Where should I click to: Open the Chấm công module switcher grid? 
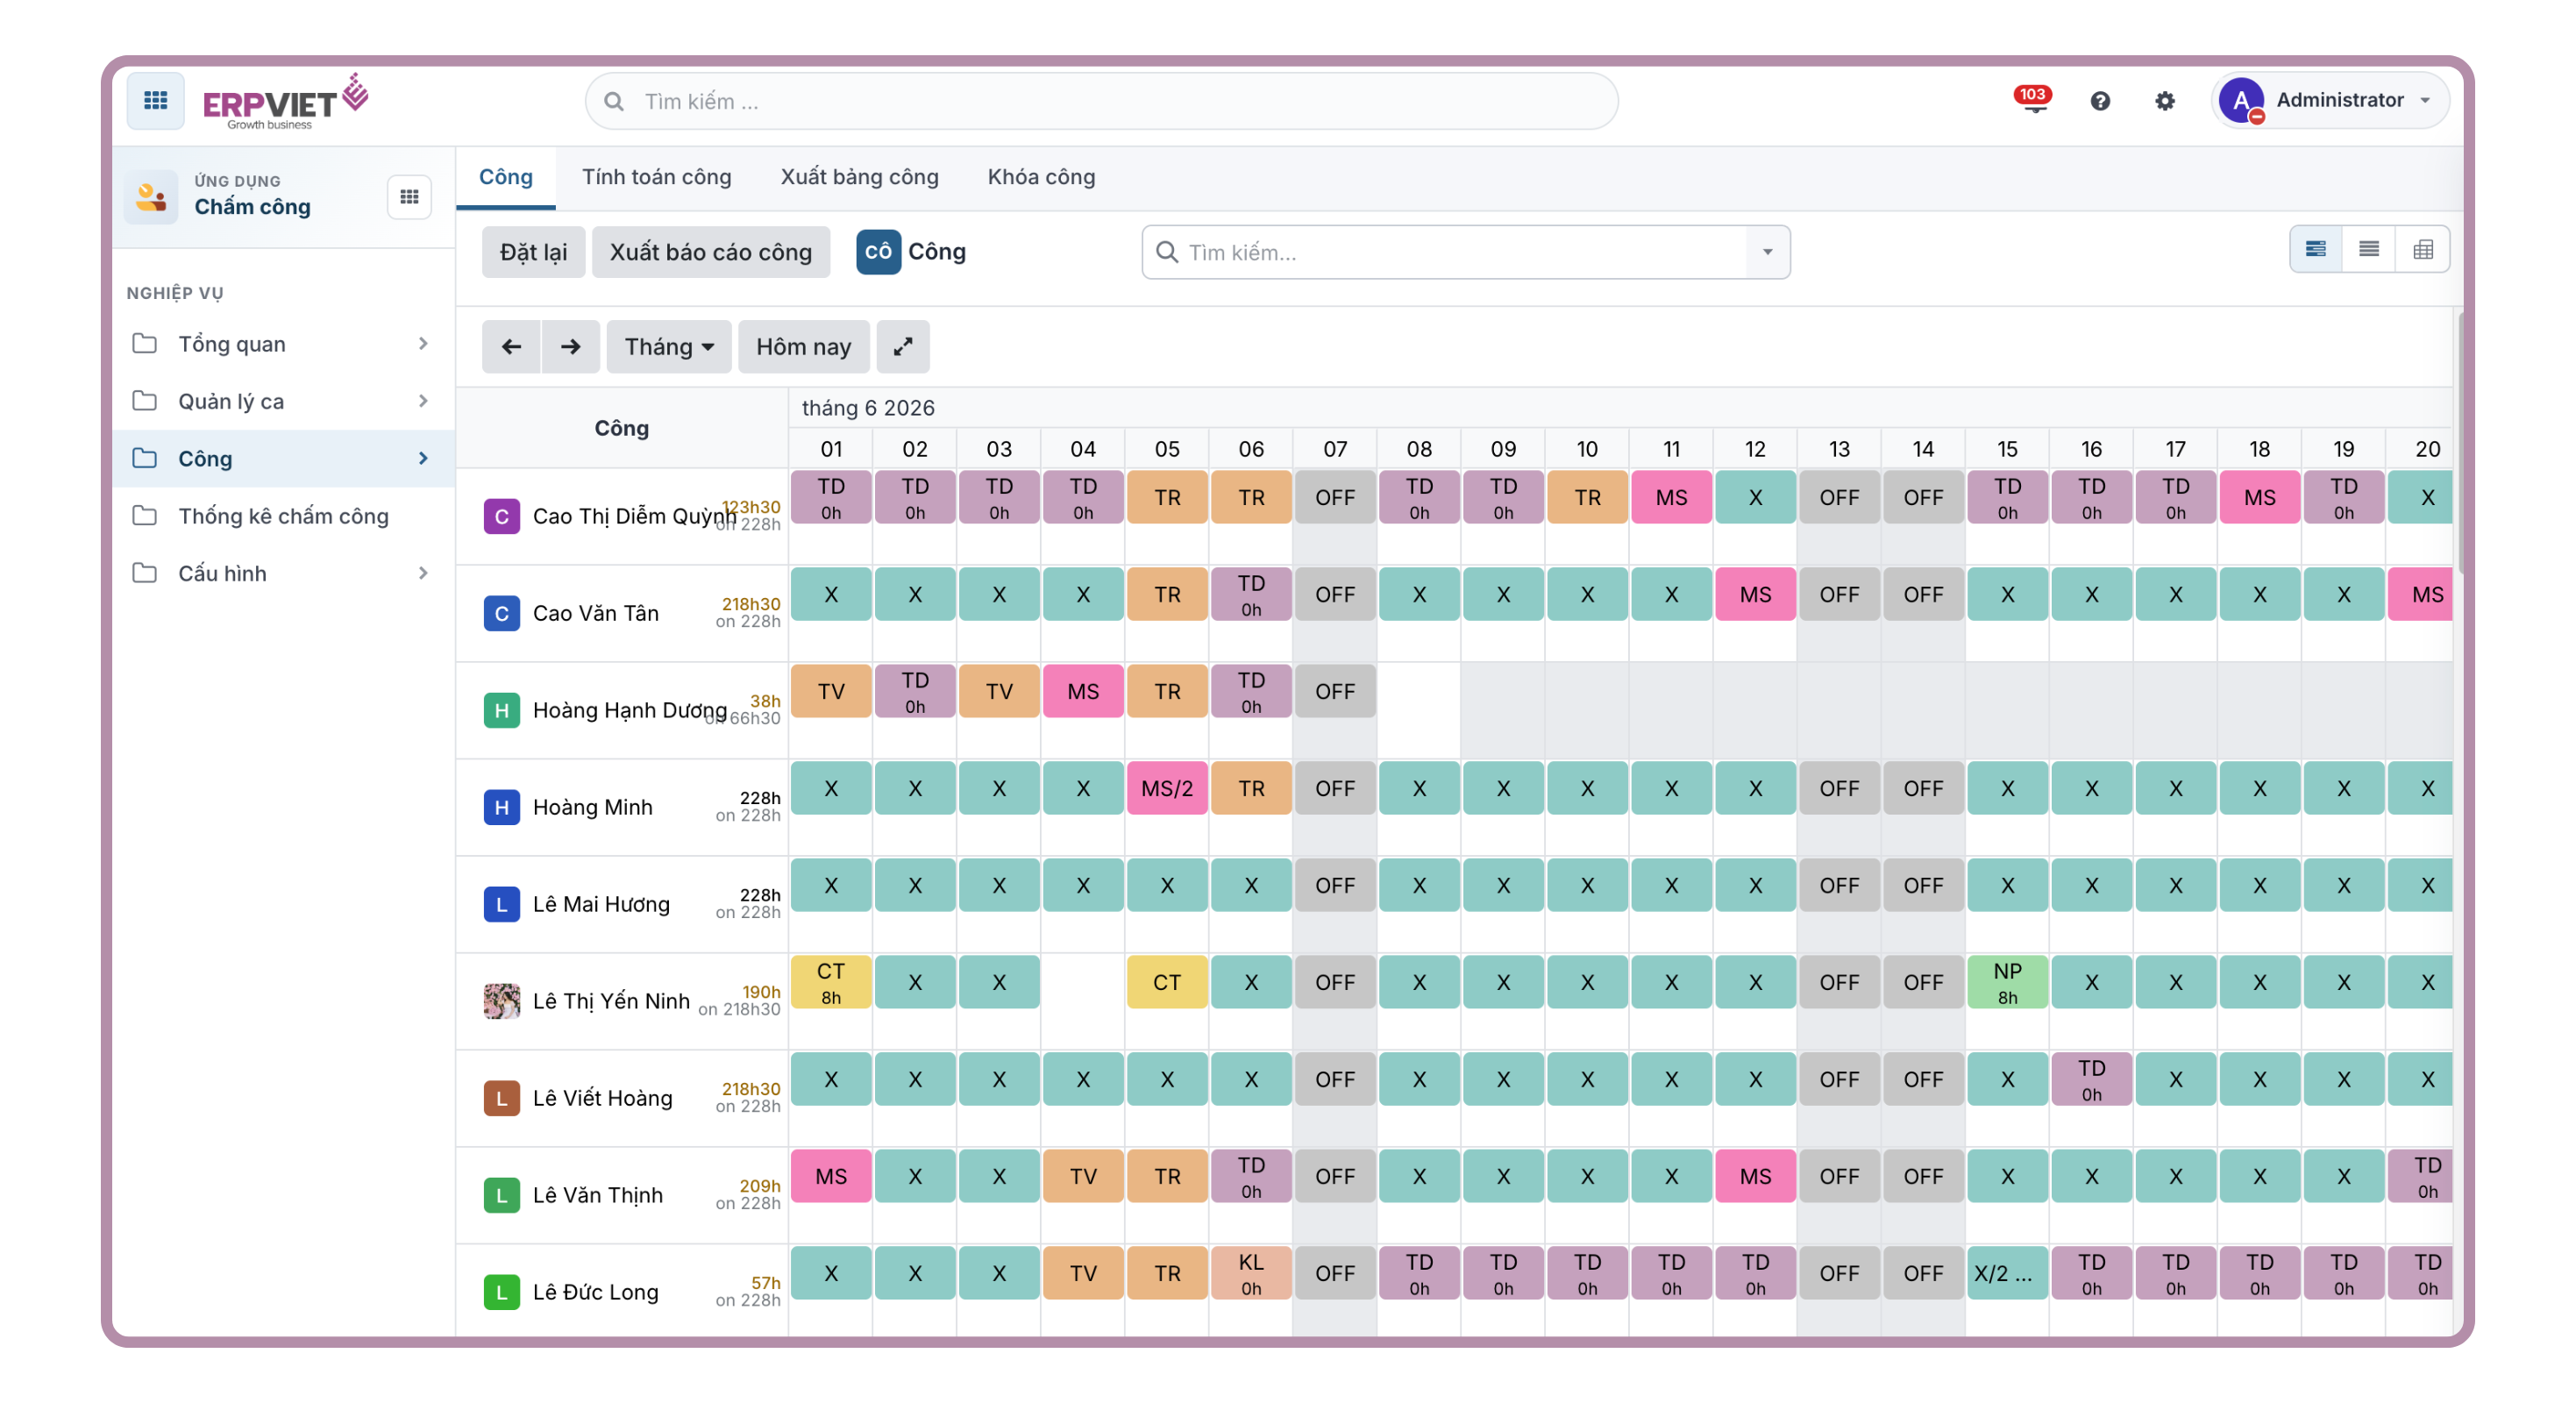(x=409, y=196)
